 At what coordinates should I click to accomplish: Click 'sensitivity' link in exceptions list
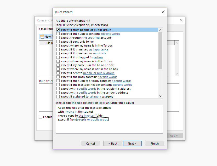coord(99,53)
